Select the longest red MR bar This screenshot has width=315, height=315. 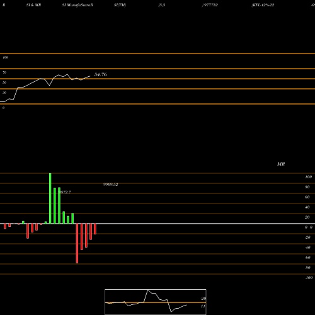tap(77, 243)
